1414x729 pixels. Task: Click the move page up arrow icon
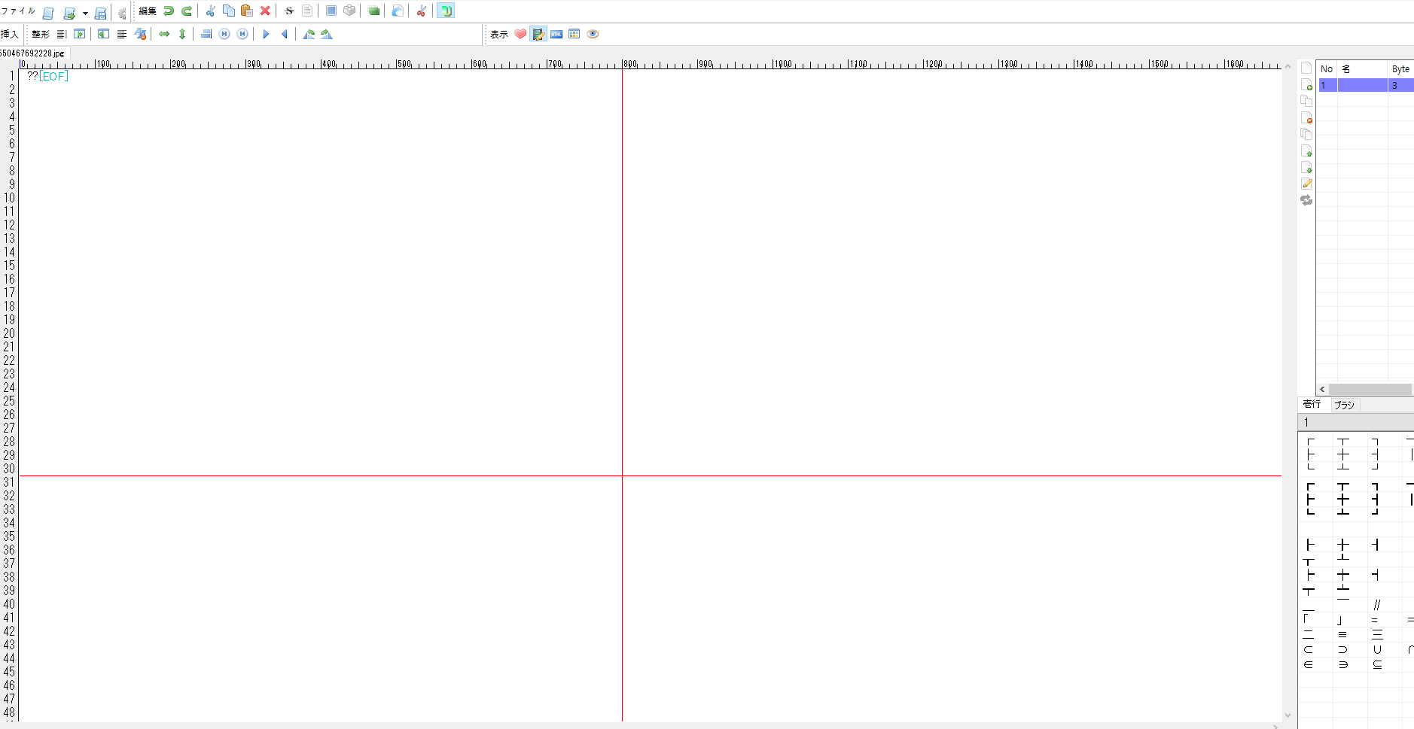[x=1306, y=150]
